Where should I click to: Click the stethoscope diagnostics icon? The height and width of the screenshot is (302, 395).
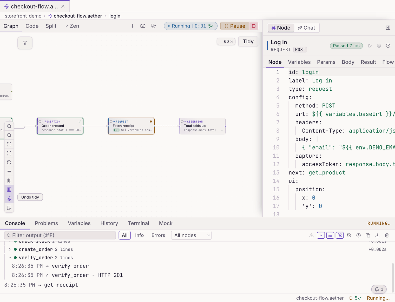tap(153, 26)
